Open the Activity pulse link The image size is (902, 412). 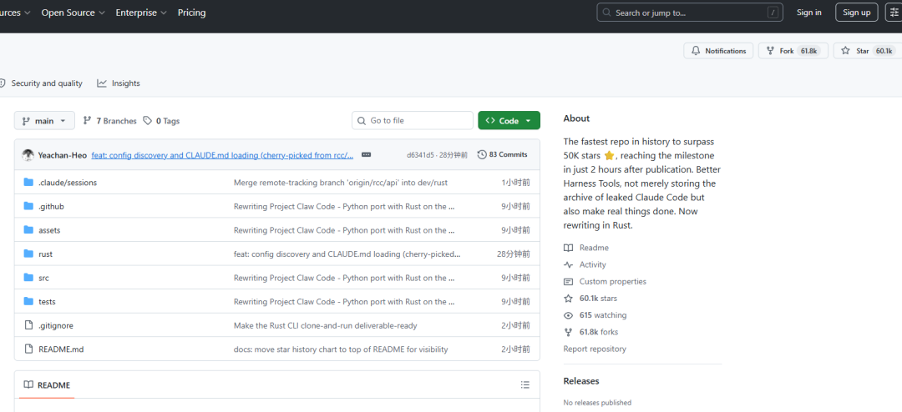(592, 264)
